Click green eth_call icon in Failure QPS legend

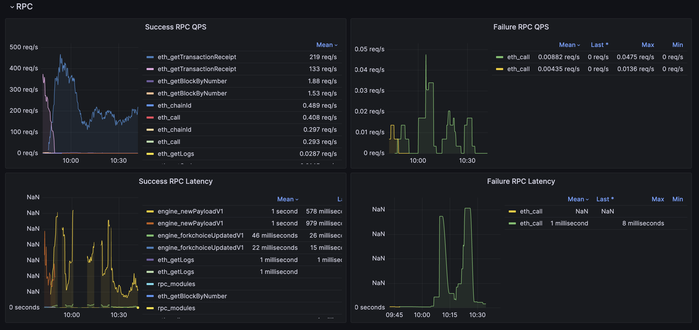coord(499,57)
